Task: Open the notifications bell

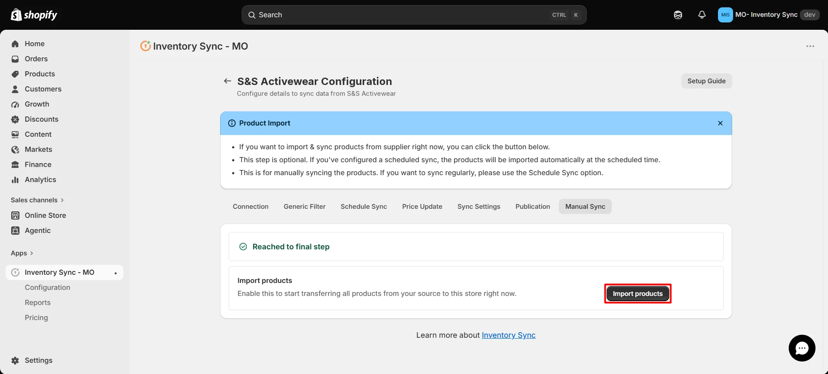Action: (x=702, y=15)
